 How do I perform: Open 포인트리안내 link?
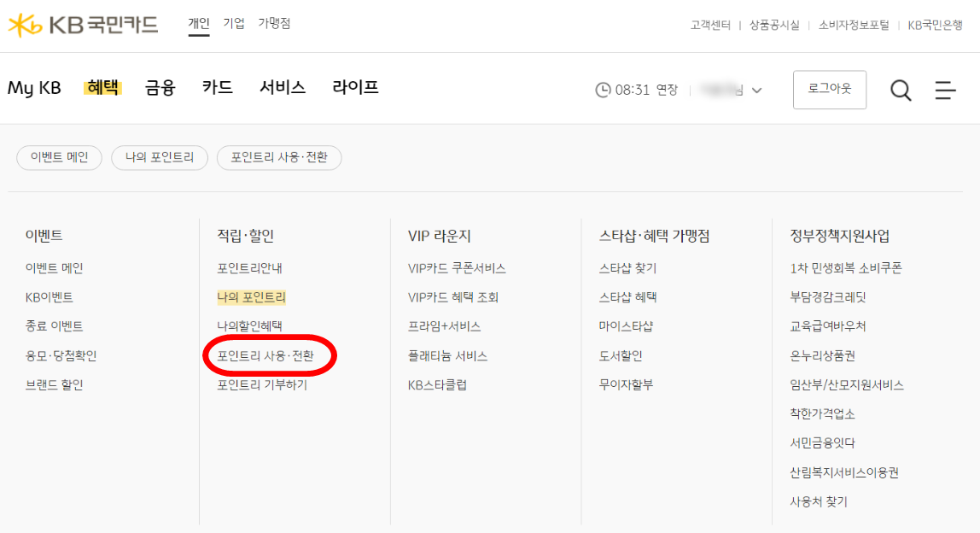[x=249, y=268]
